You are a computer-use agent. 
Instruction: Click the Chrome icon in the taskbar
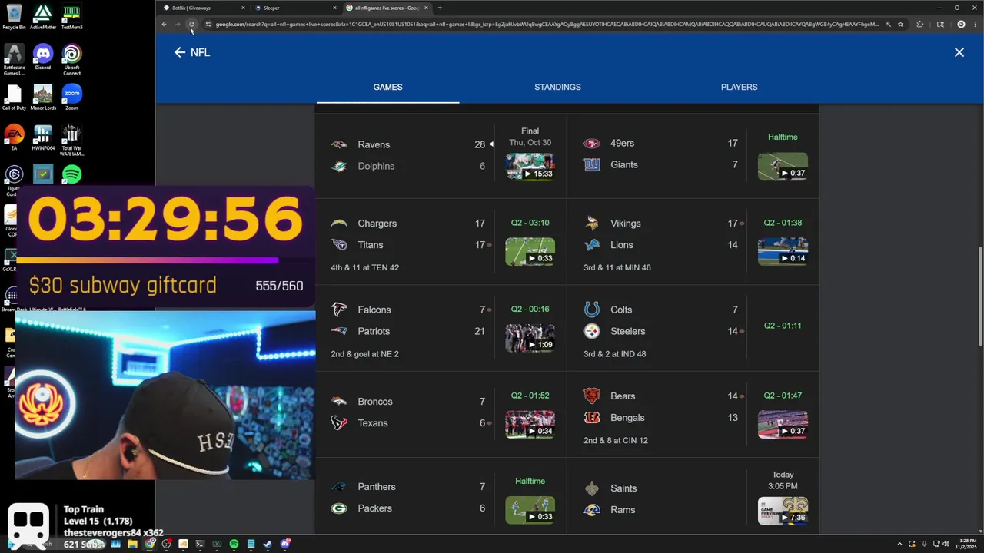[x=149, y=544]
